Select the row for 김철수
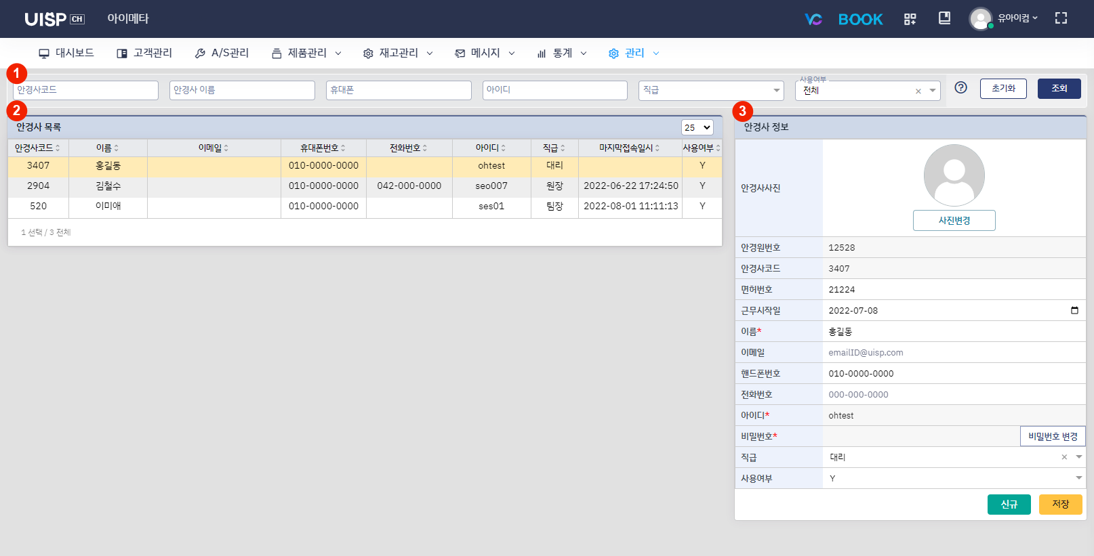The width and height of the screenshot is (1094, 556). (x=365, y=186)
